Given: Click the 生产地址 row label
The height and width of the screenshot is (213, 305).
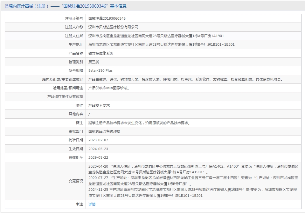Looking at the screenshot, I should coord(76,44).
